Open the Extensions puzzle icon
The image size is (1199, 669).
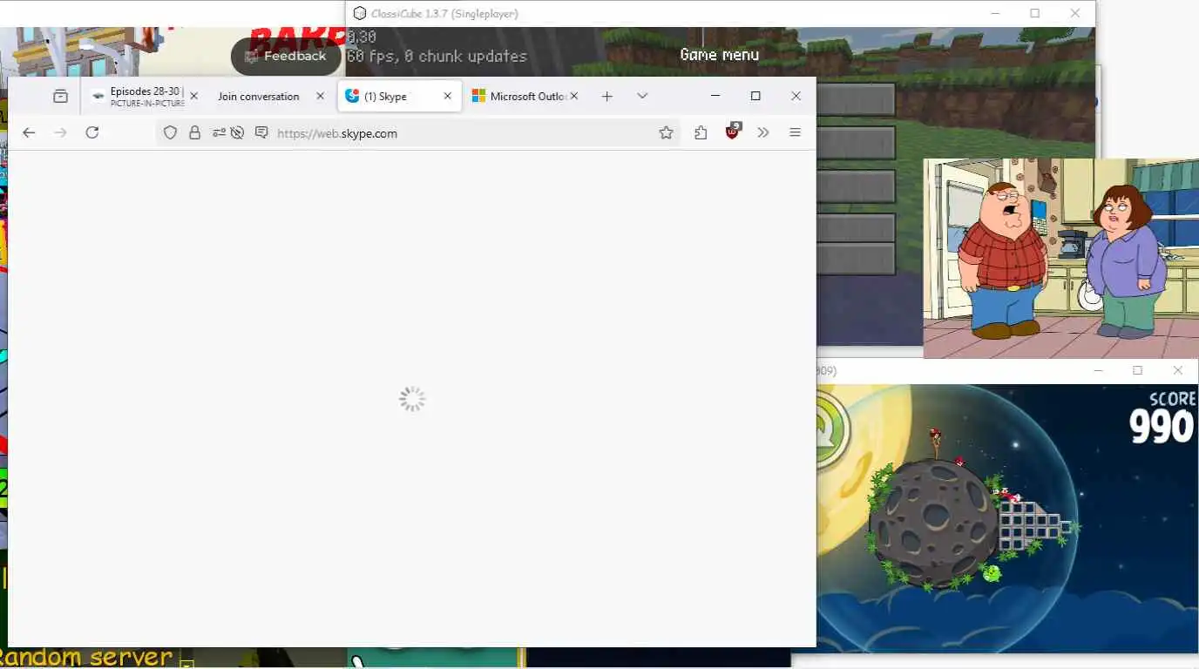701,132
